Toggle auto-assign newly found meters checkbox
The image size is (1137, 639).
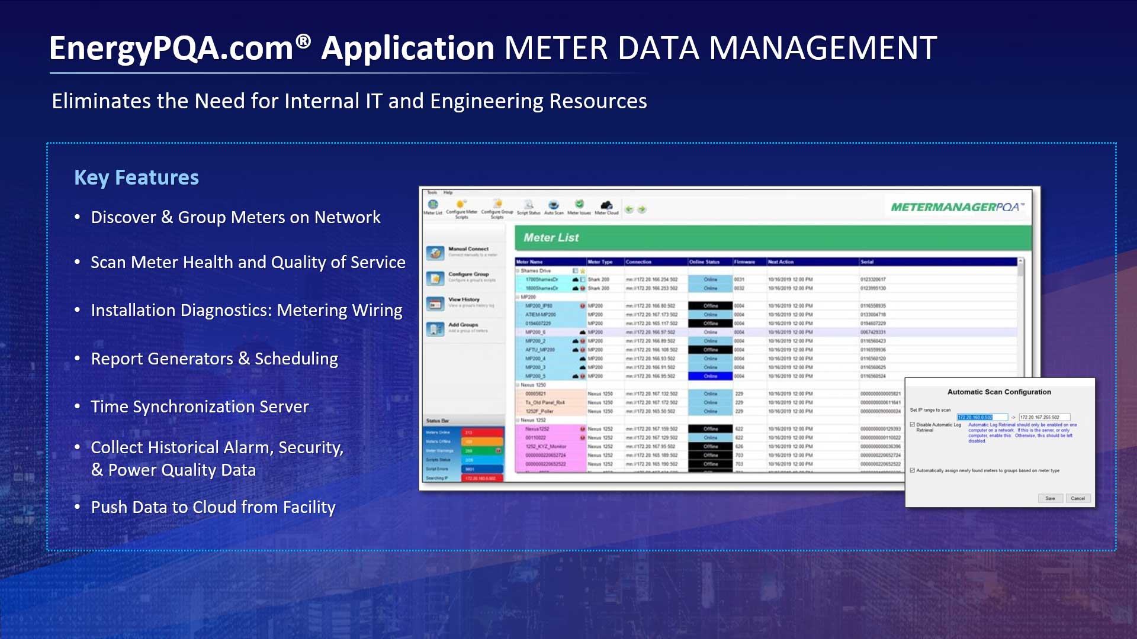[x=913, y=470]
